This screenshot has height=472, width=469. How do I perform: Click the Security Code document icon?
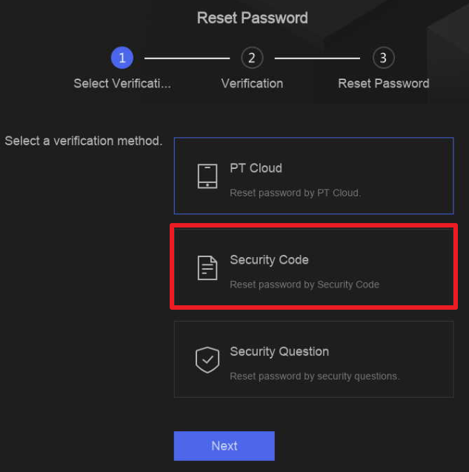207,267
